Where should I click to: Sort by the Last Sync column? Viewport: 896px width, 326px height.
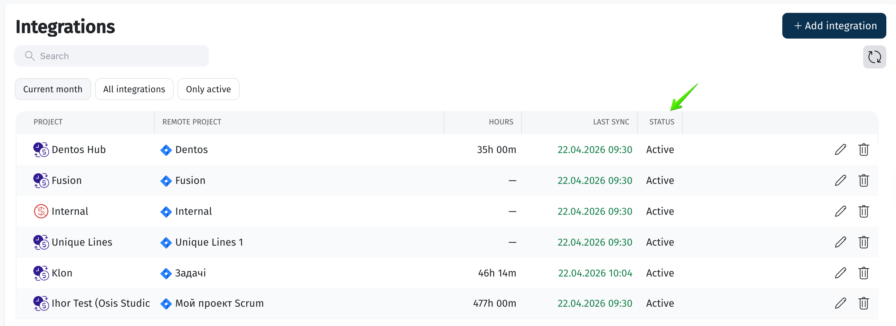(x=611, y=122)
